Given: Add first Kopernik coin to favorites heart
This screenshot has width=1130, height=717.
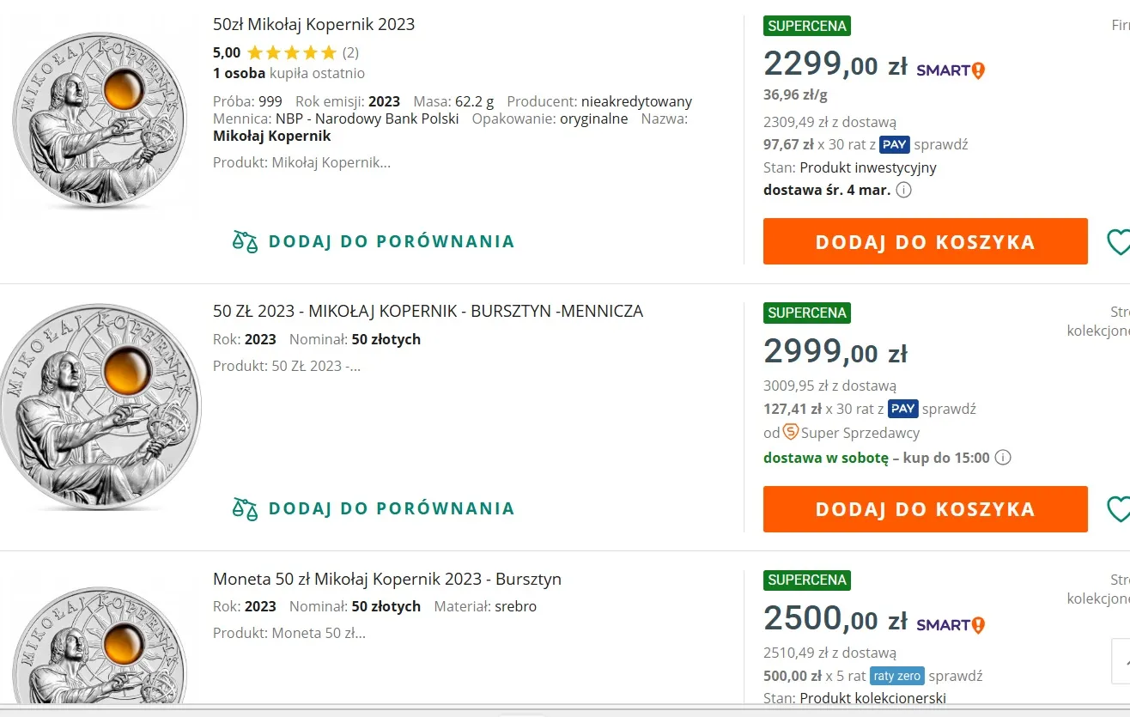Looking at the screenshot, I should point(1118,242).
